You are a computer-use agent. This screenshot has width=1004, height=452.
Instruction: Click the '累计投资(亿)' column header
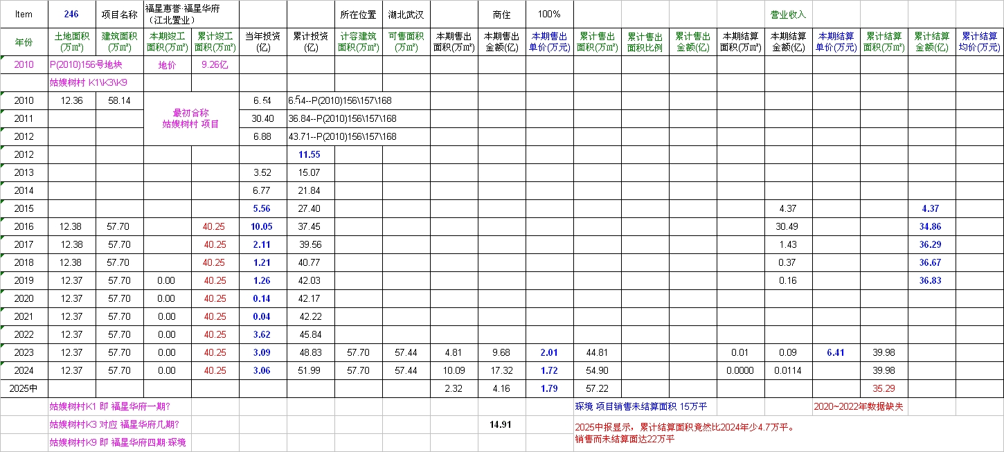[311, 42]
